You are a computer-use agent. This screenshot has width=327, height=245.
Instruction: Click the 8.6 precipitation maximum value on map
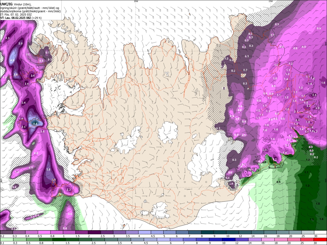(35, 124)
